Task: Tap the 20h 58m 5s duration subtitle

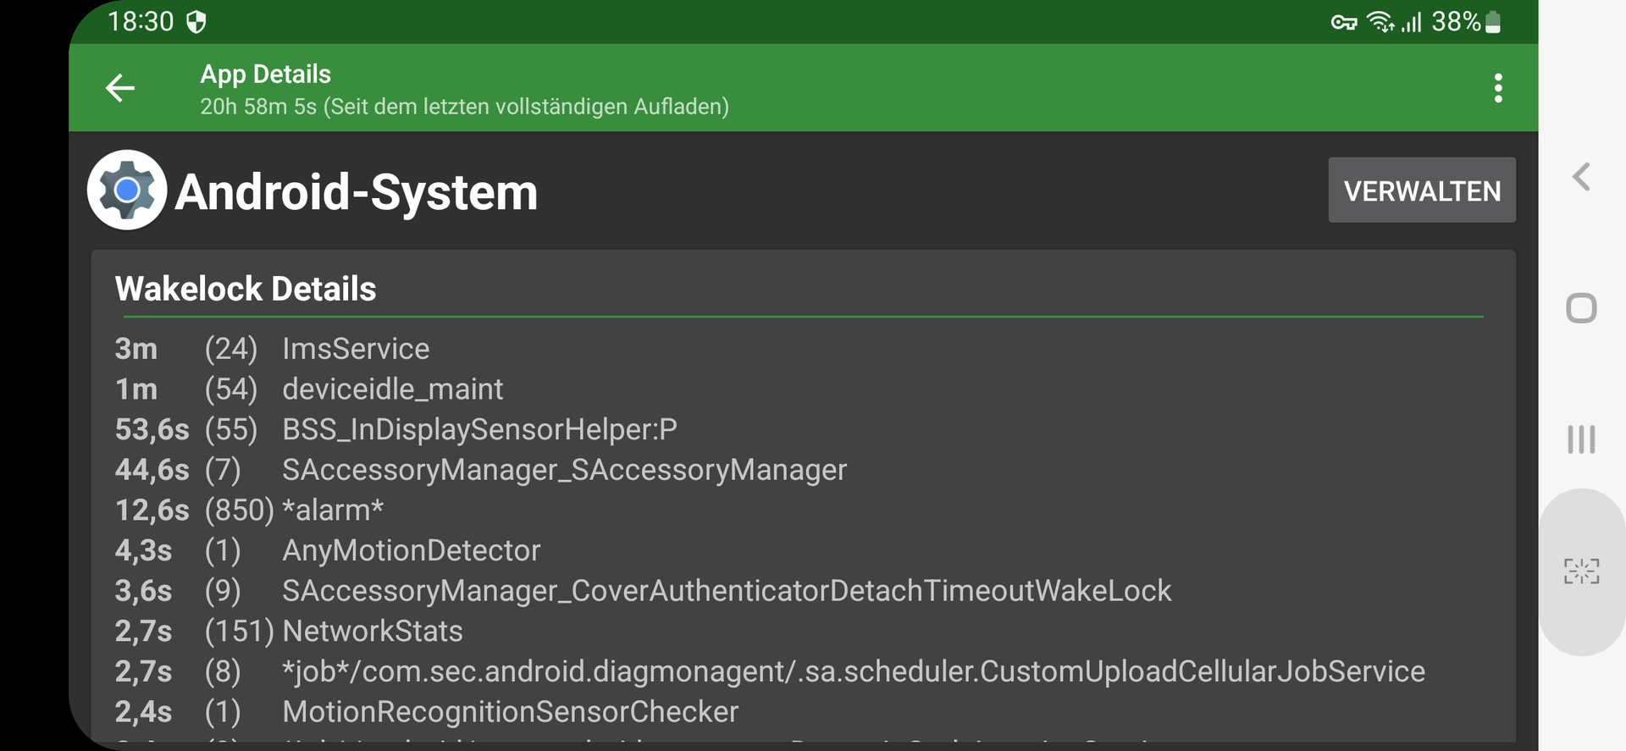Action: [x=464, y=107]
